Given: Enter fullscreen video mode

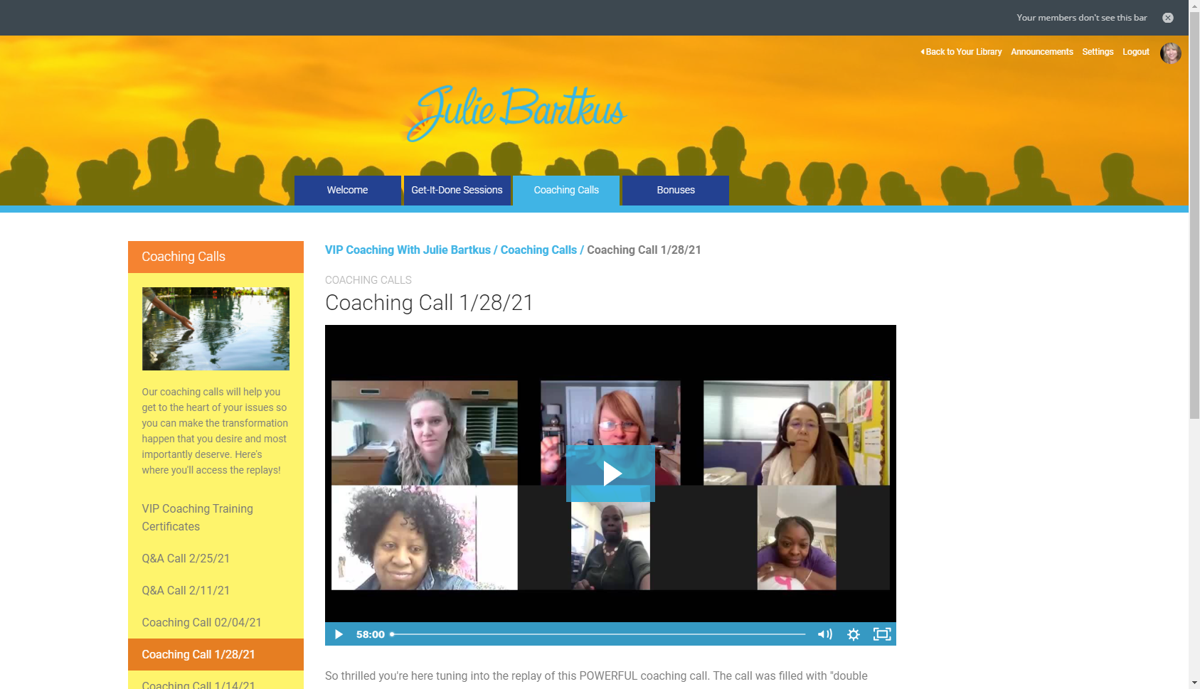Looking at the screenshot, I should point(882,634).
